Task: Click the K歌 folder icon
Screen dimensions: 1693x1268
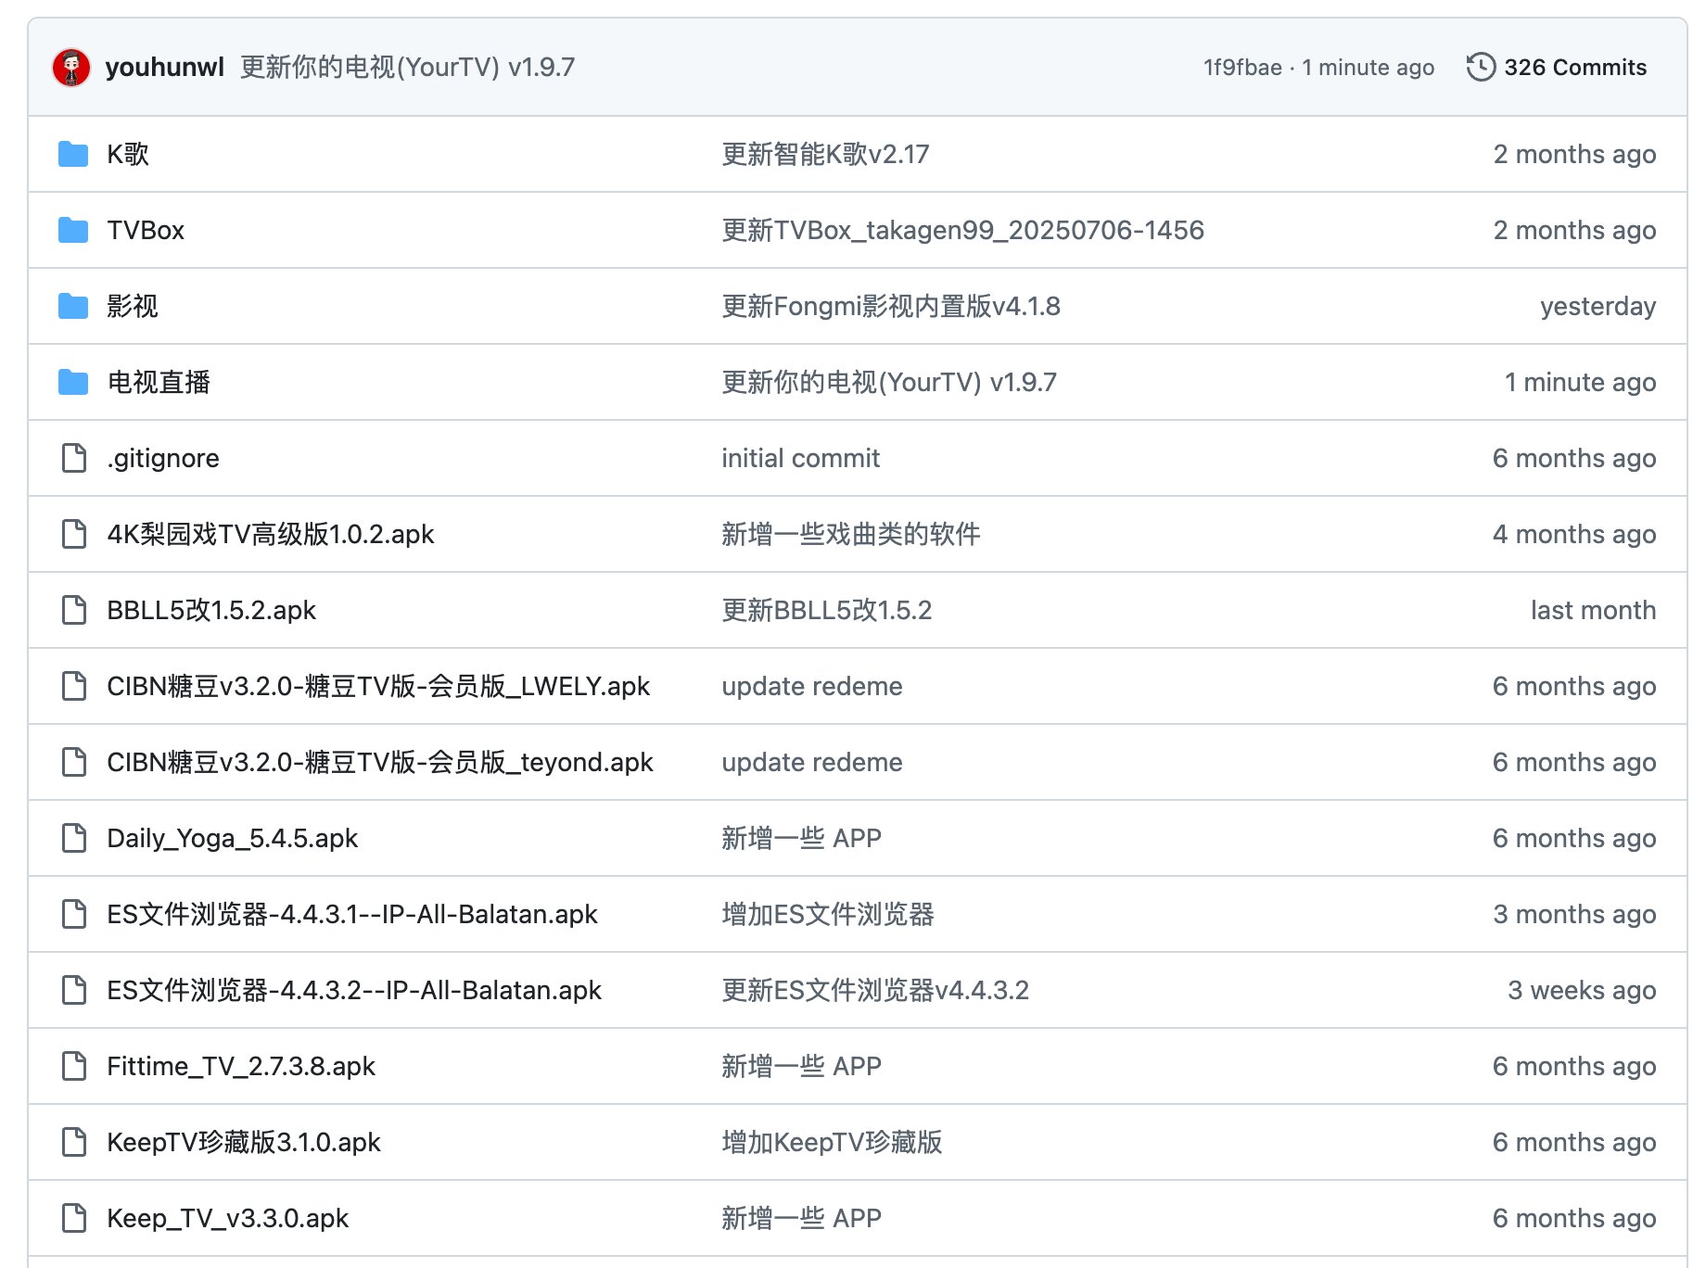Action: click(x=73, y=154)
